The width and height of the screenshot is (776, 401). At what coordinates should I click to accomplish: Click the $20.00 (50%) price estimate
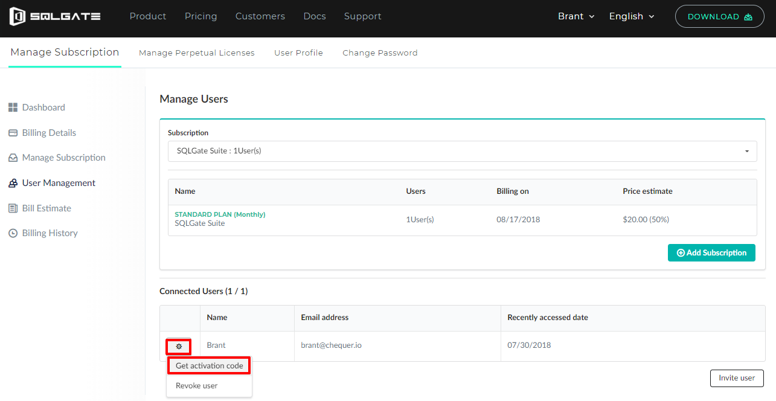[x=646, y=219]
